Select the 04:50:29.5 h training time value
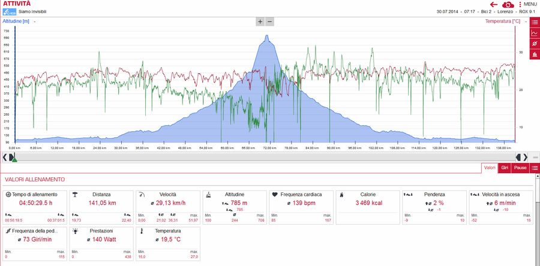The image size is (540, 266). (36, 203)
